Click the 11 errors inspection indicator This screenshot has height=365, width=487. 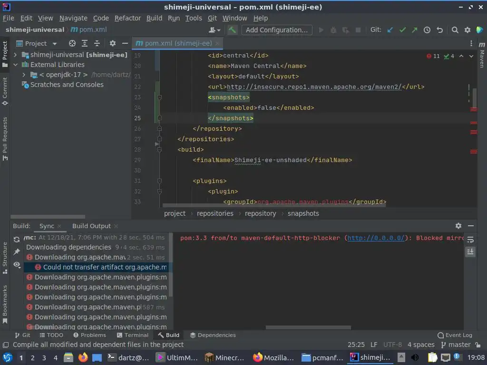[x=433, y=56]
